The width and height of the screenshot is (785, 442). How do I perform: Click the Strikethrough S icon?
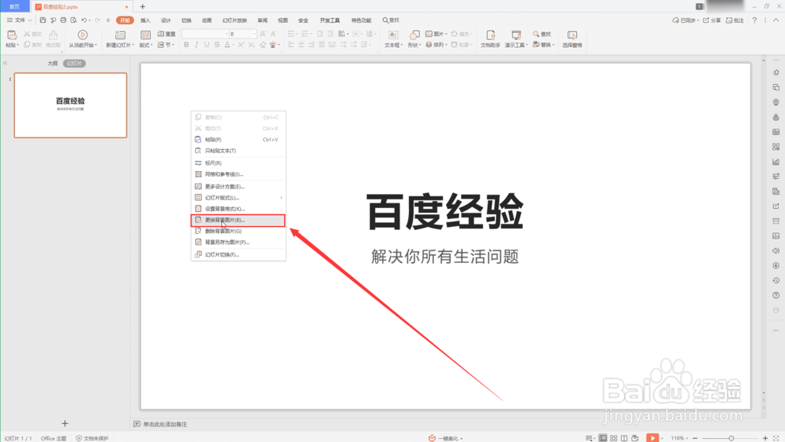tap(217, 45)
